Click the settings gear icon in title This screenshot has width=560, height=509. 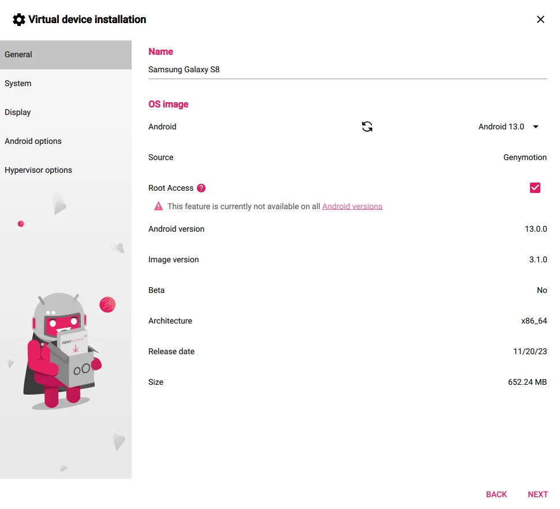[x=19, y=20]
